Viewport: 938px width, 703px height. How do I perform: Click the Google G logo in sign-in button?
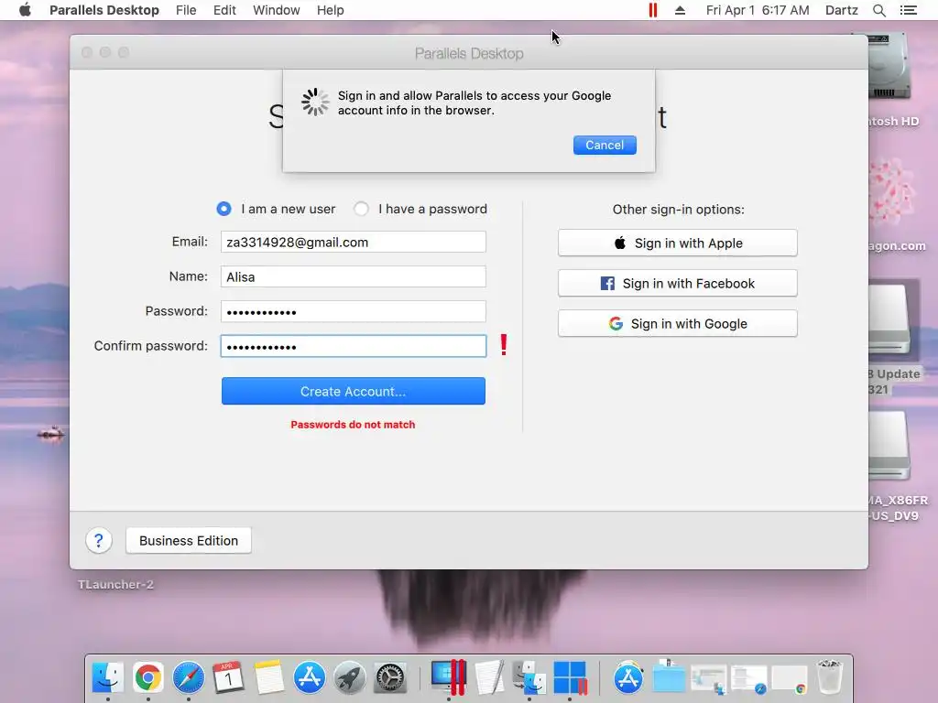[x=616, y=323]
